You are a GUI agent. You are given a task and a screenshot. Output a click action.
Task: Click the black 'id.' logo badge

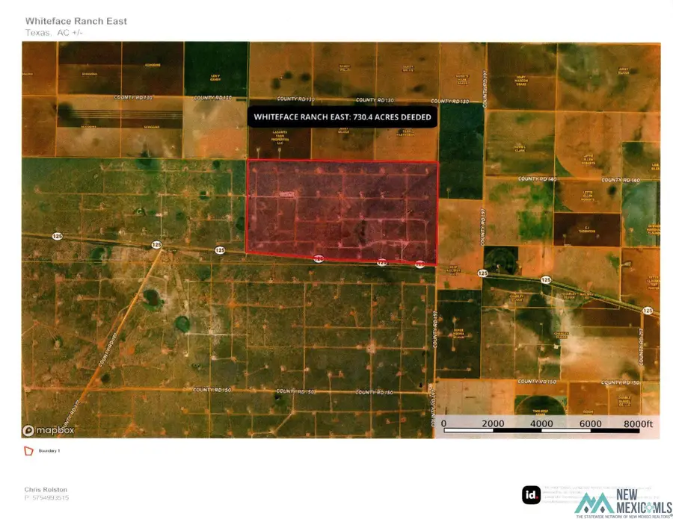click(531, 495)
